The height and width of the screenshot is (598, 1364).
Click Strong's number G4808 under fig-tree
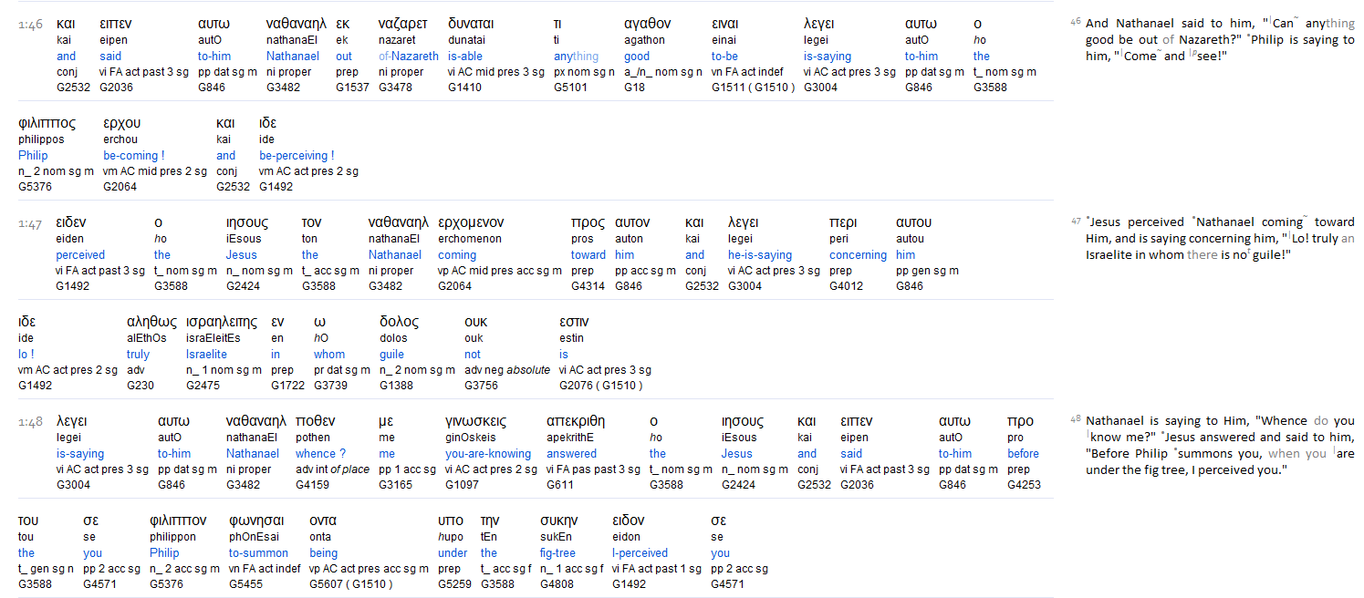558,584
